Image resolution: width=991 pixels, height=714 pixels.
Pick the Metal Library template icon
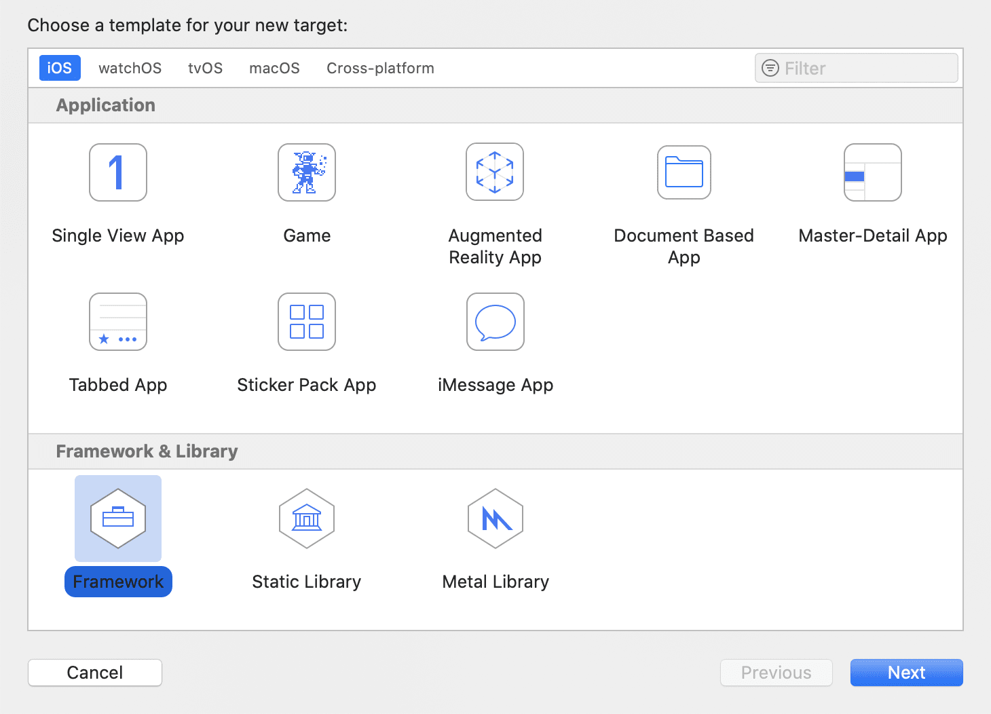click(x=495, y=519)
